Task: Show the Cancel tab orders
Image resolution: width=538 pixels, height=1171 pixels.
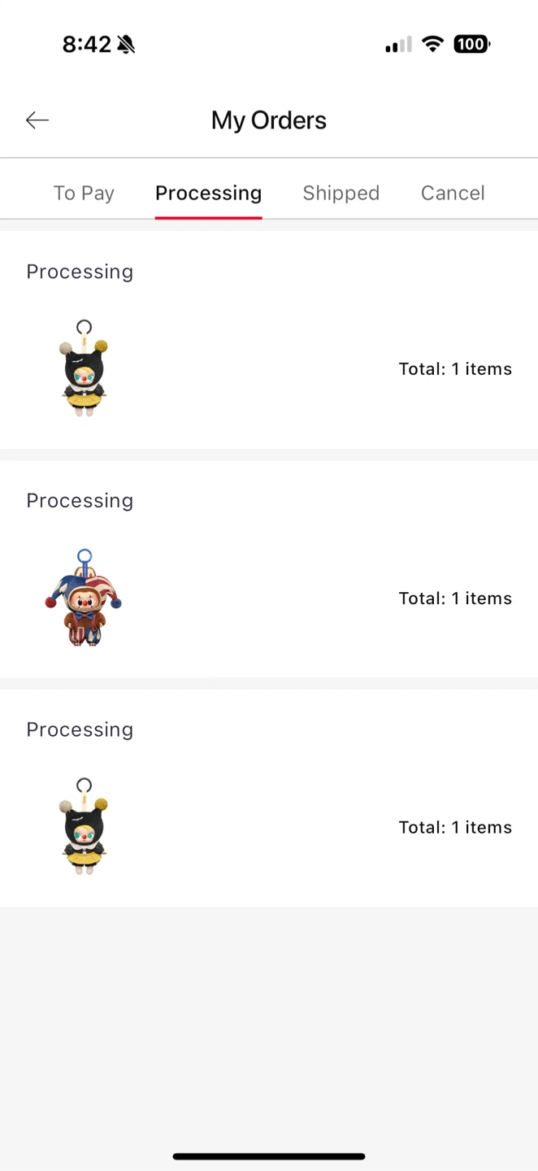Action: 453,193
